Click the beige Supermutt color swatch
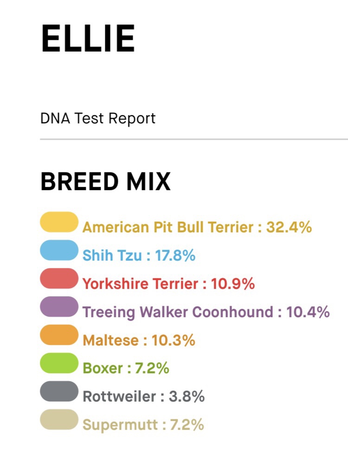348x453 pixels. point(59,420)
